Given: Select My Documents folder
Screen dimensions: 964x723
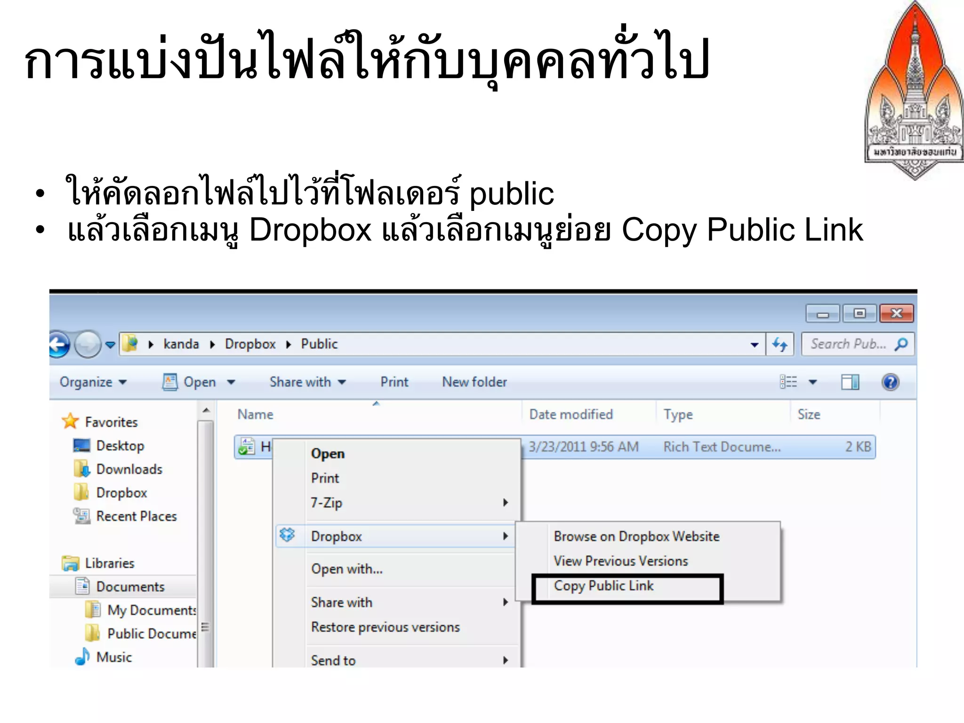Looking at the screenshot, I should [152, 611].
